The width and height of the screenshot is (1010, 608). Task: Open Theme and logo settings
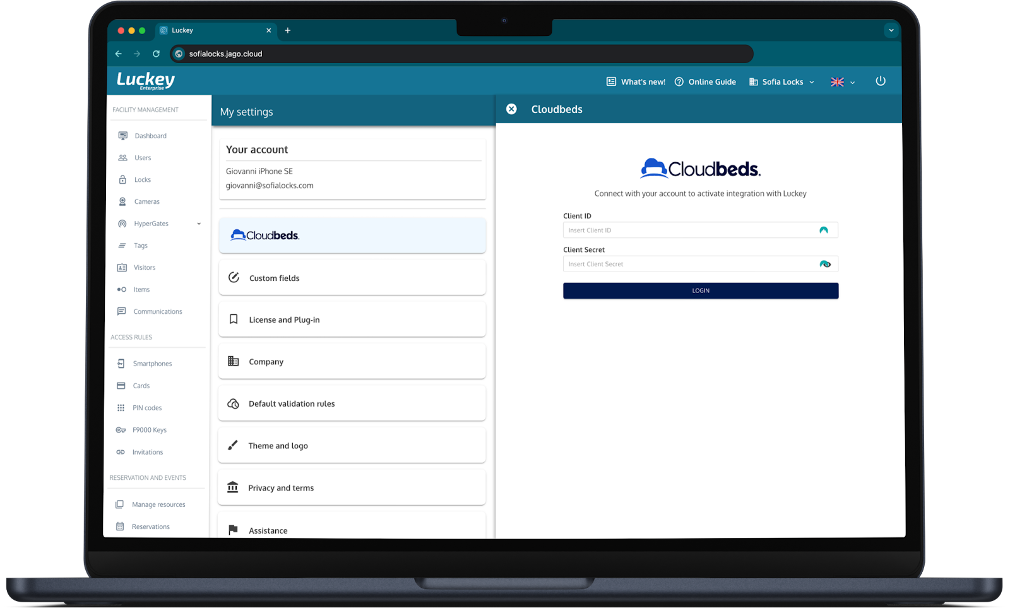(352, 446)
